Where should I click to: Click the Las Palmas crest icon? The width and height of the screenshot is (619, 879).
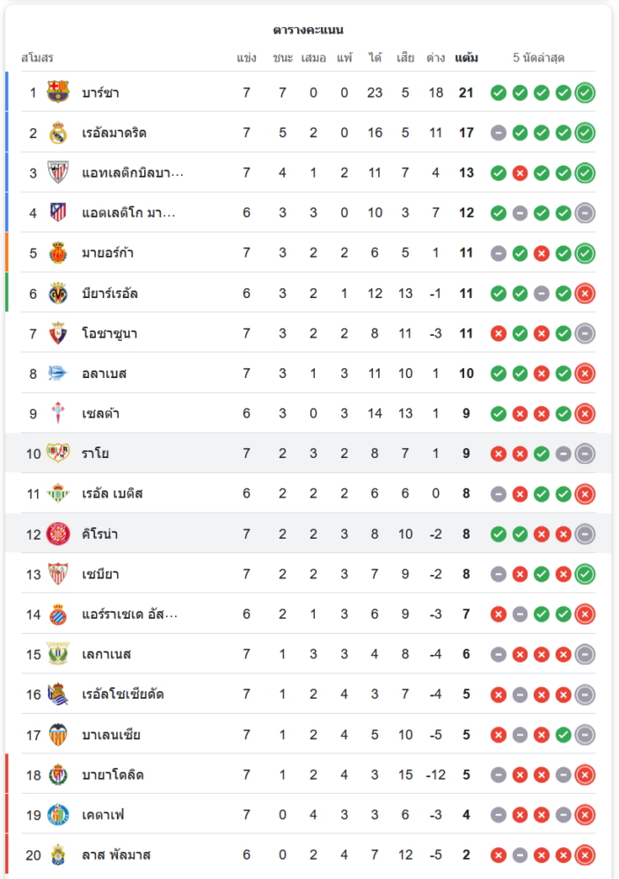coord(58,855)
